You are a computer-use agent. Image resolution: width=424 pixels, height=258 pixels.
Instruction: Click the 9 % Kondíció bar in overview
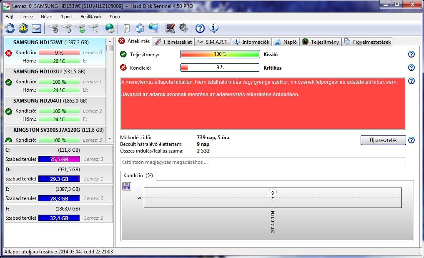(x=220, y=68)
